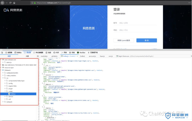Activate the DevTools element picker icon

coord(2,53)
